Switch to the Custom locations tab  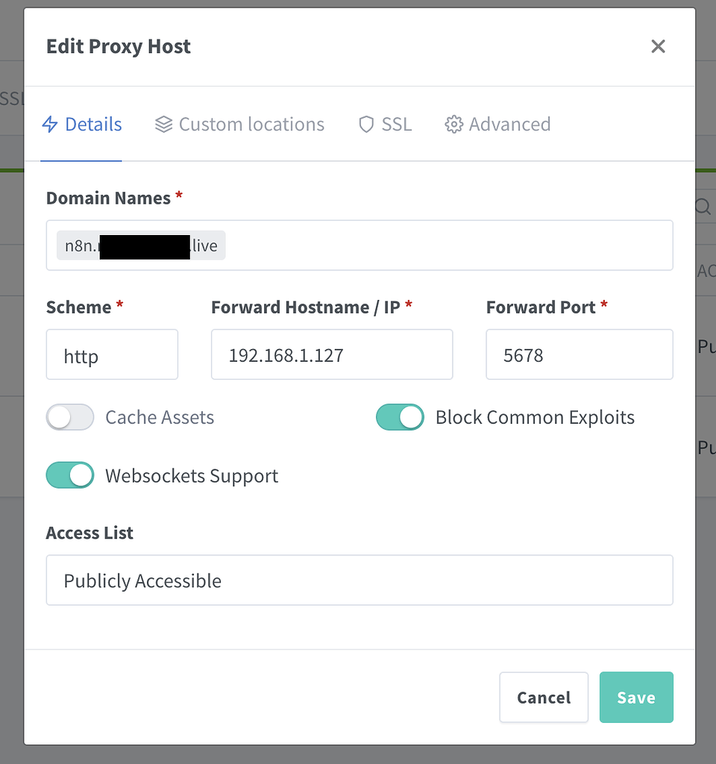(x=251, y=125)
